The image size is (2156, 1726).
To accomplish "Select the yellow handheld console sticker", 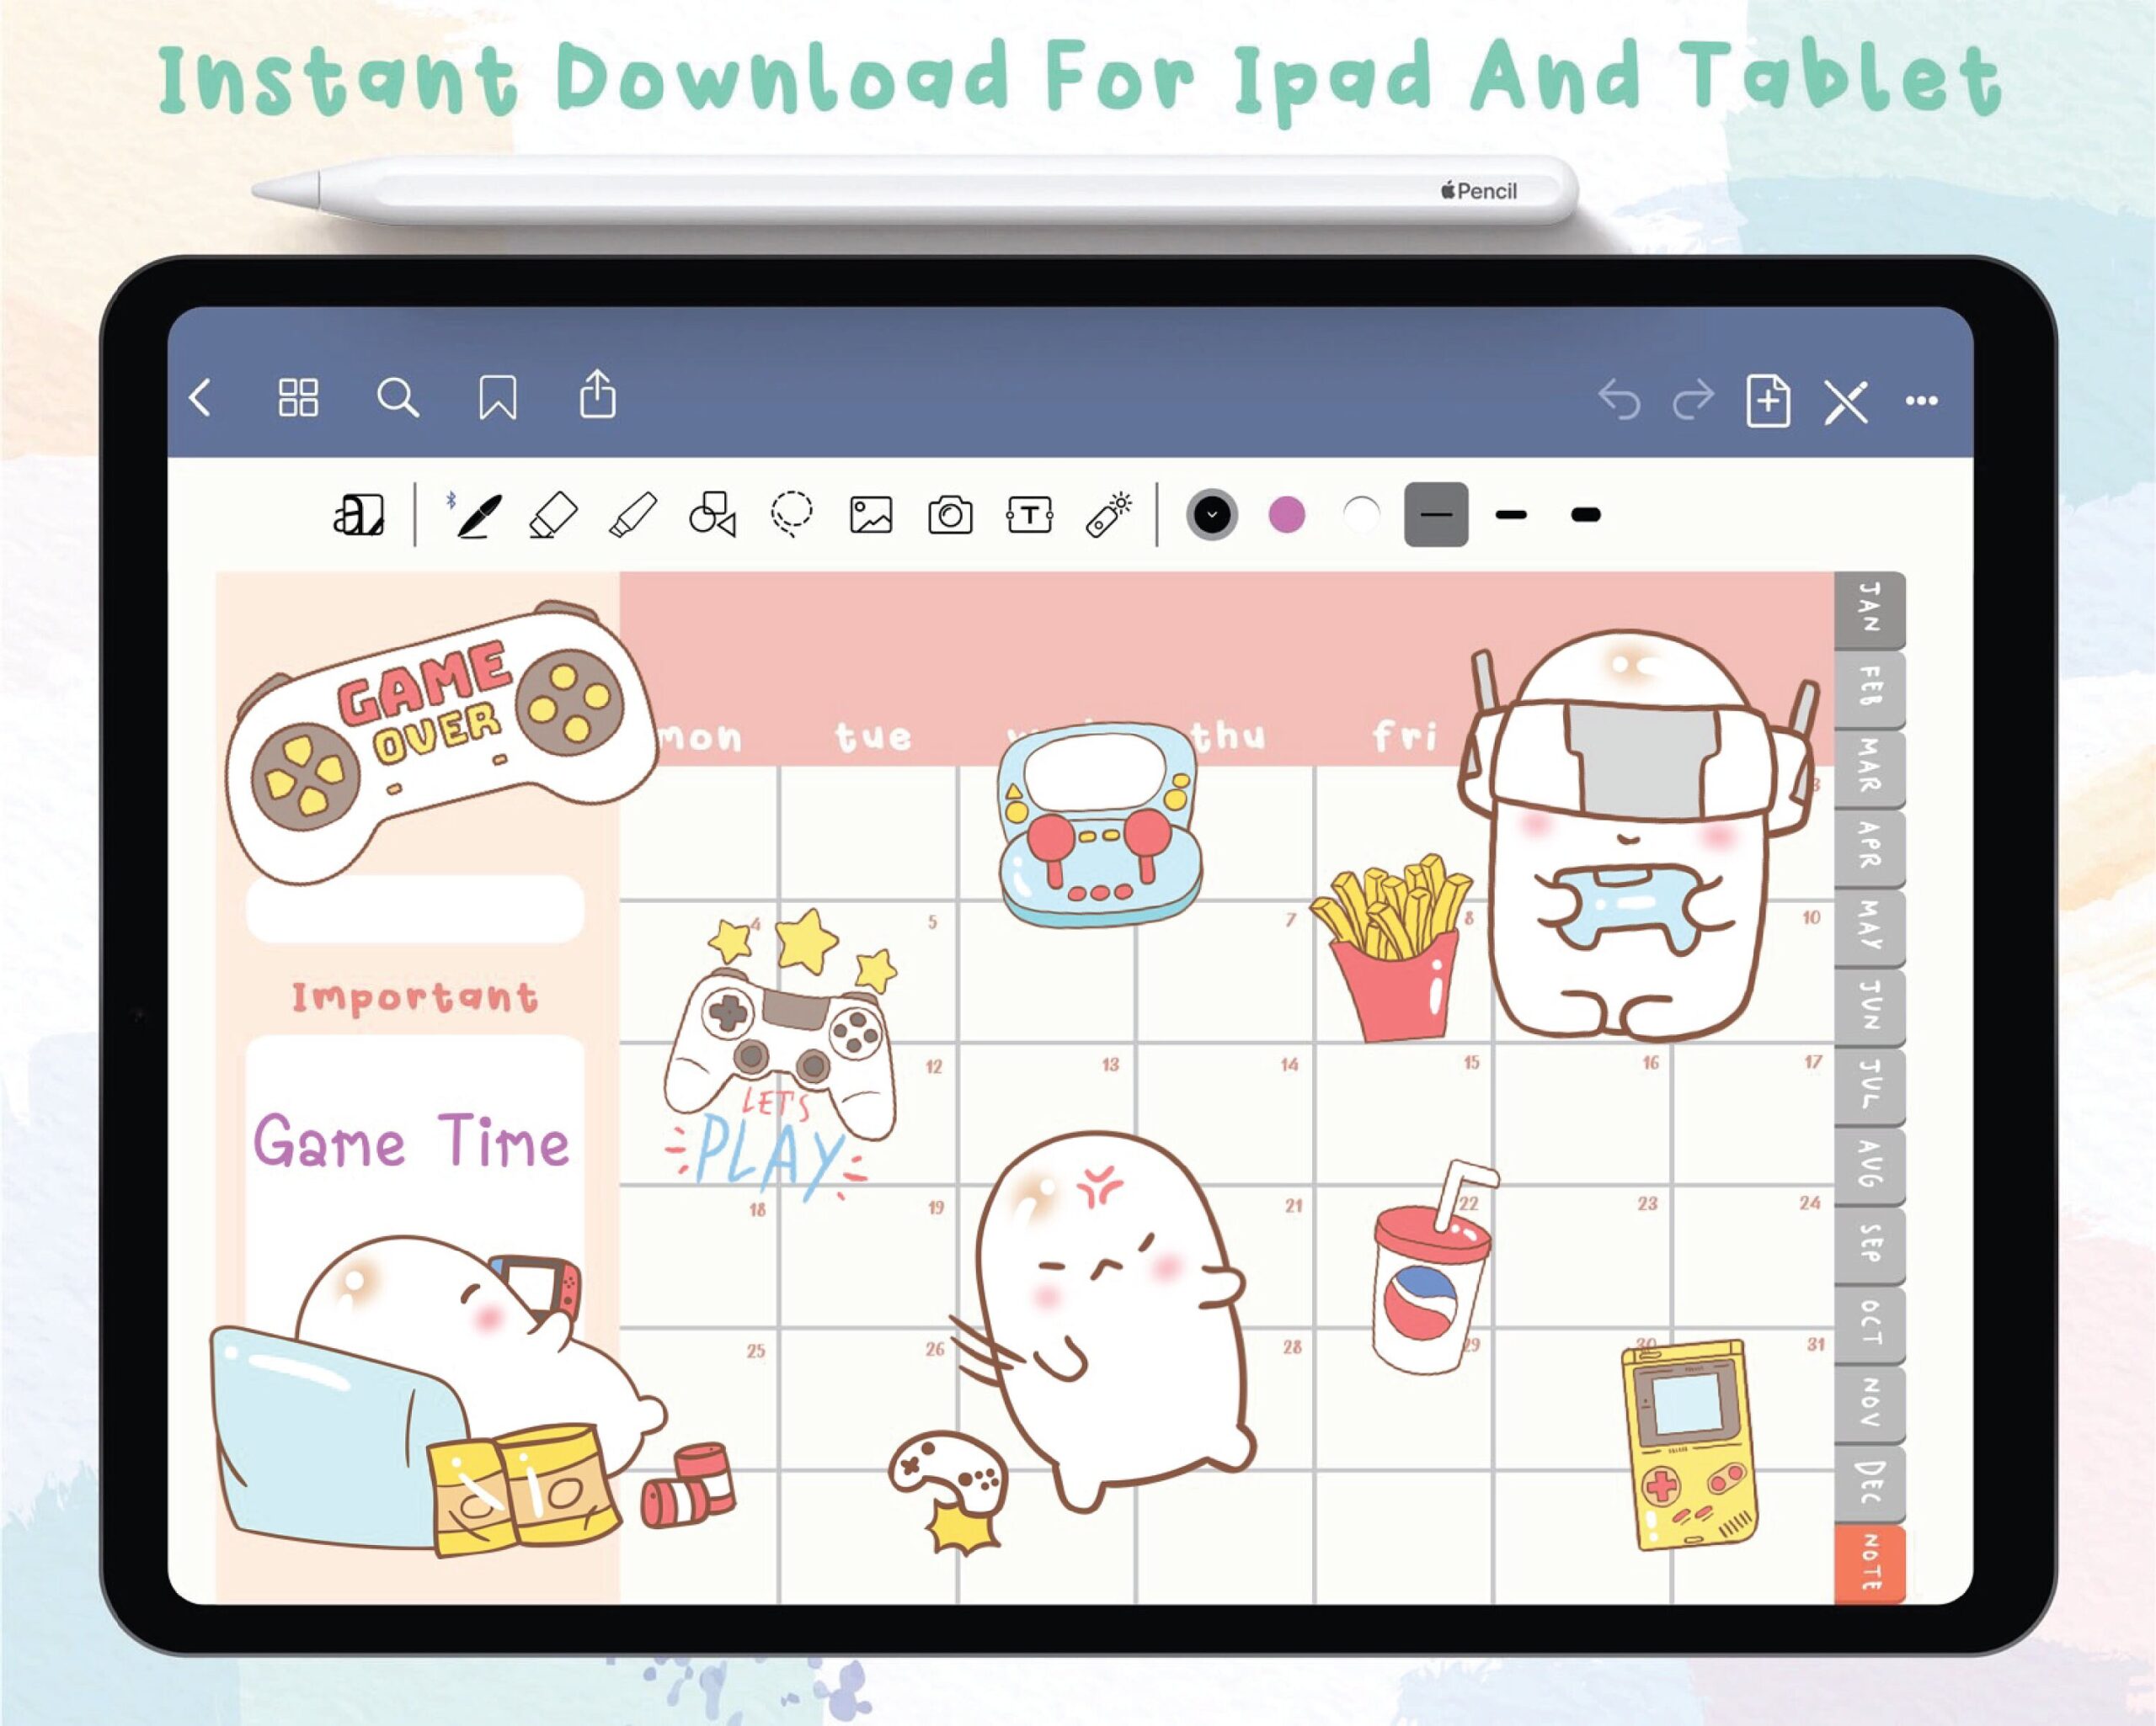I will tap(1691, 1446).
